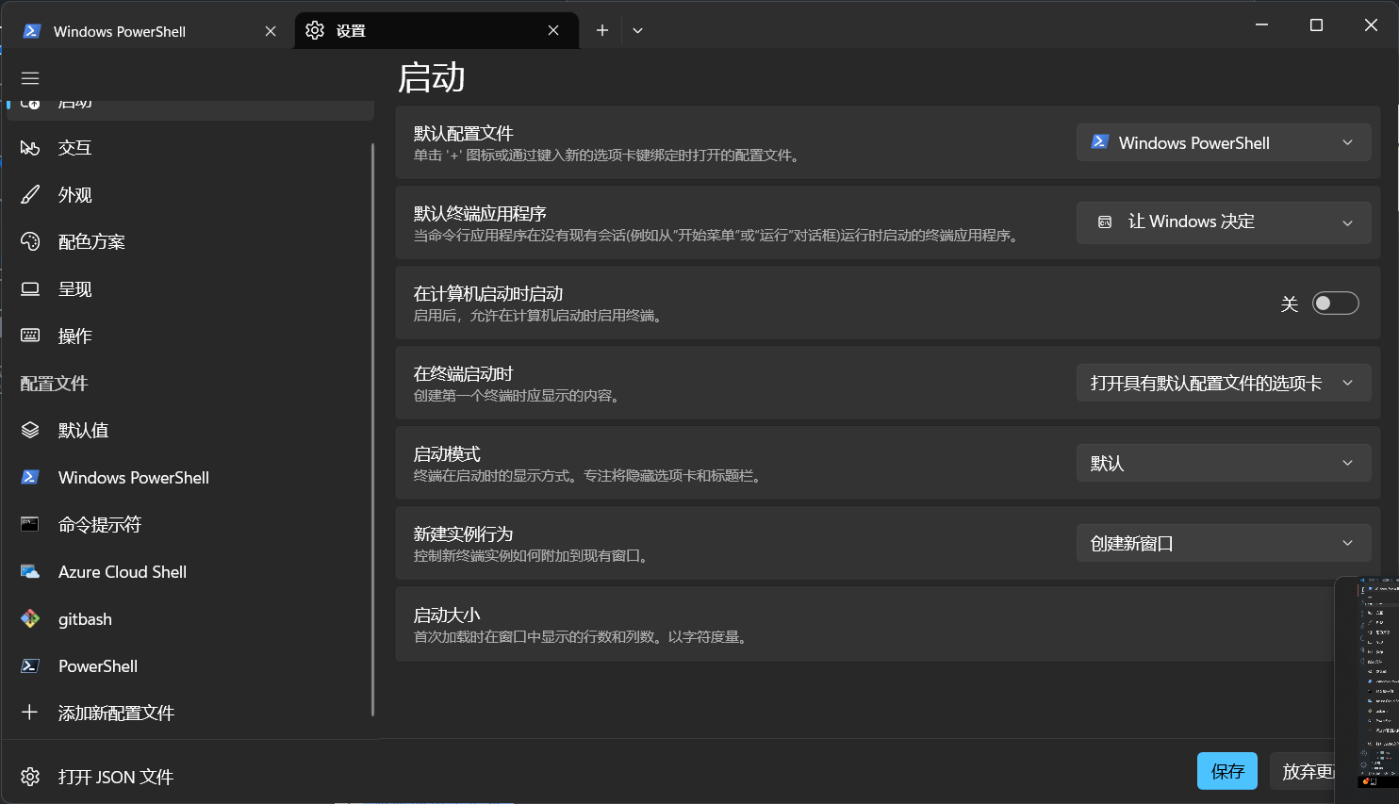This screenshot has height=804, width=1399.
Task: Open the 命令提示符 profile
Action: point(29,524)
